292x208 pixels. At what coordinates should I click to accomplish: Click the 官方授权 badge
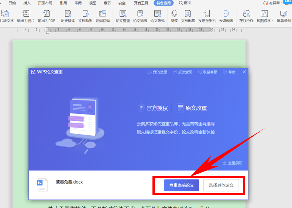click(153, 108)
